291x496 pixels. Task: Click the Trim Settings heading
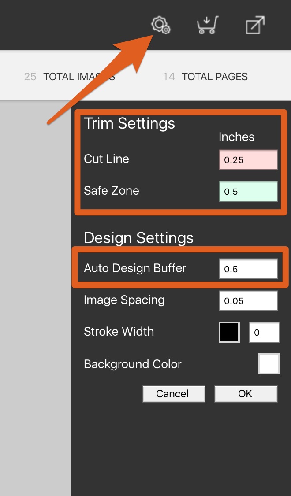129,123
